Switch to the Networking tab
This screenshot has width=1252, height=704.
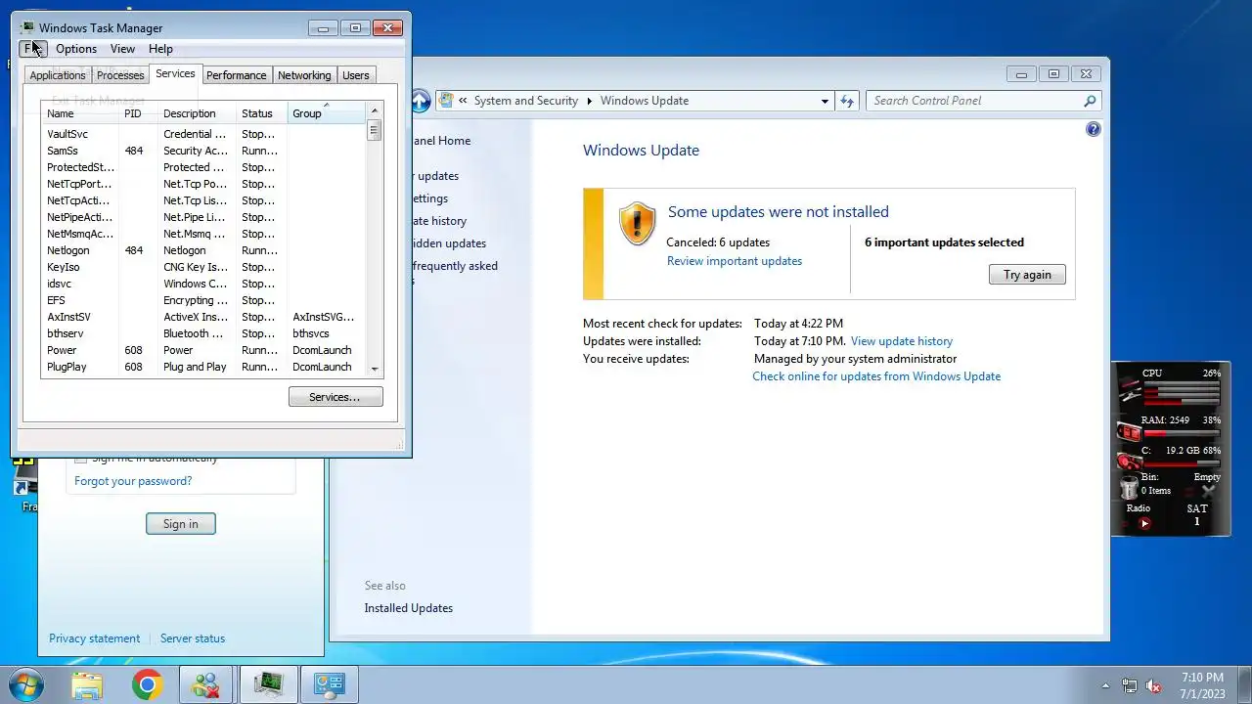pyautogui.click(x=304, y=75)
